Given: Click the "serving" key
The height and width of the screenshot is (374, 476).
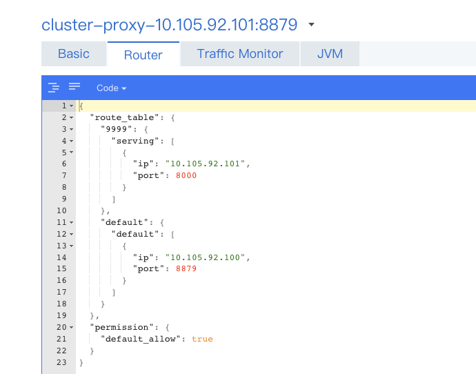Looking at the screenshot, I should 135,141.
